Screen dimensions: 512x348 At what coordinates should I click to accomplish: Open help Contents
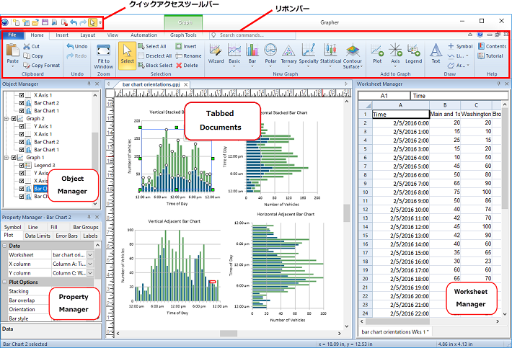492,46
